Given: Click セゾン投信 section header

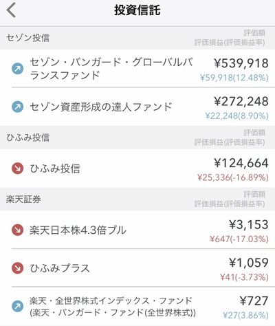Looking at the screenshot, I should tap(137, 38).
